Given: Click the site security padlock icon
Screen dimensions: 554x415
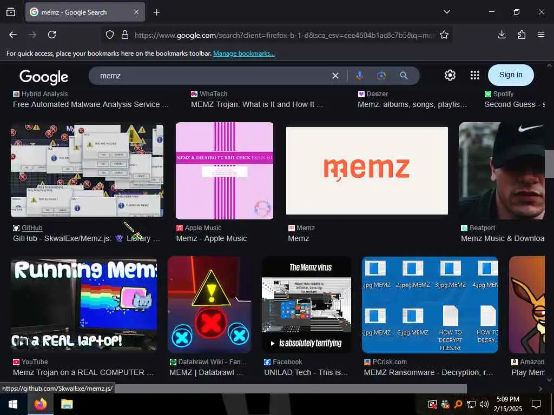Looking at the screenshot, I should [x=125, y=35].
